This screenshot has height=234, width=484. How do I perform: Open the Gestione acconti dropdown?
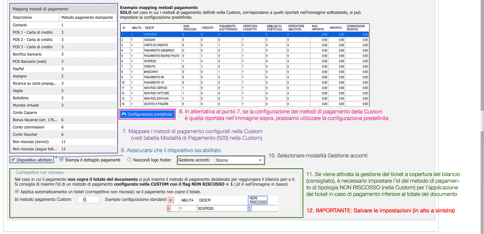click(x=239, y=160)
